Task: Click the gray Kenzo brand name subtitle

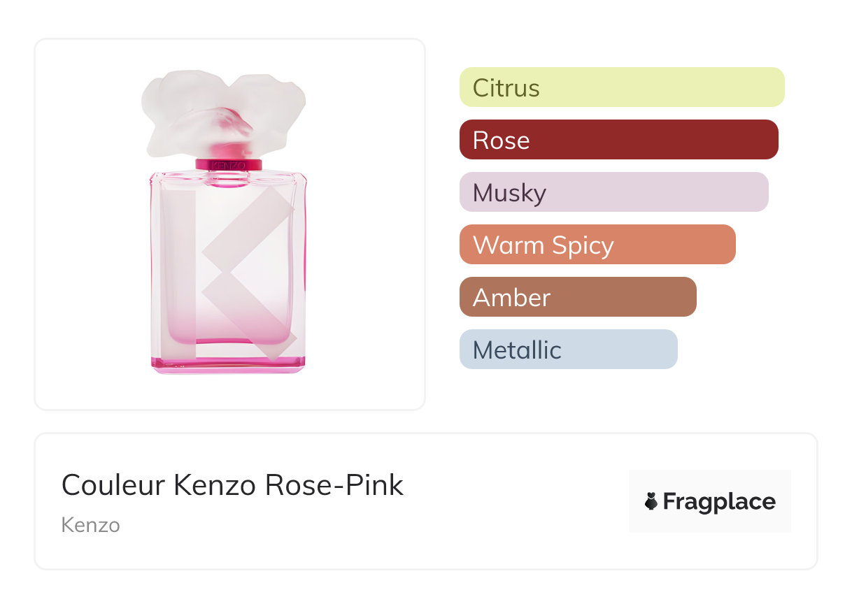Action: 90,524
